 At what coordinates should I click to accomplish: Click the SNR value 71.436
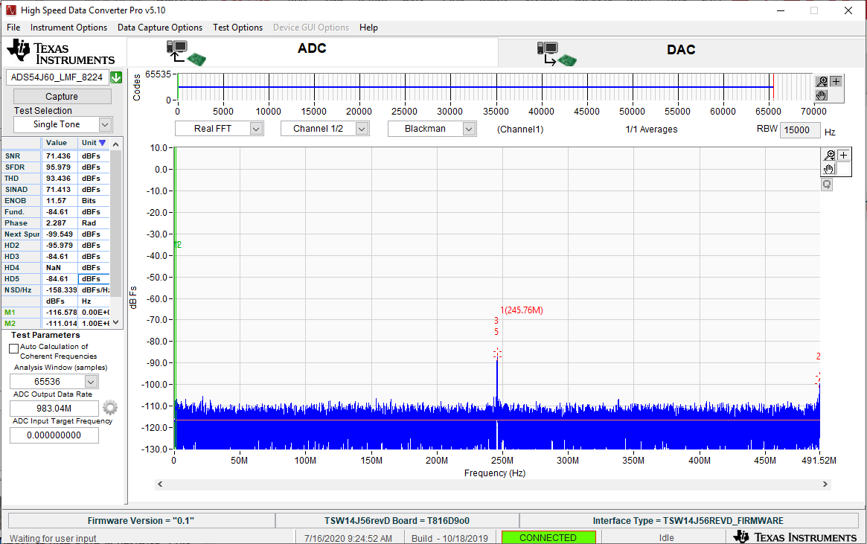tap(59, 156)
